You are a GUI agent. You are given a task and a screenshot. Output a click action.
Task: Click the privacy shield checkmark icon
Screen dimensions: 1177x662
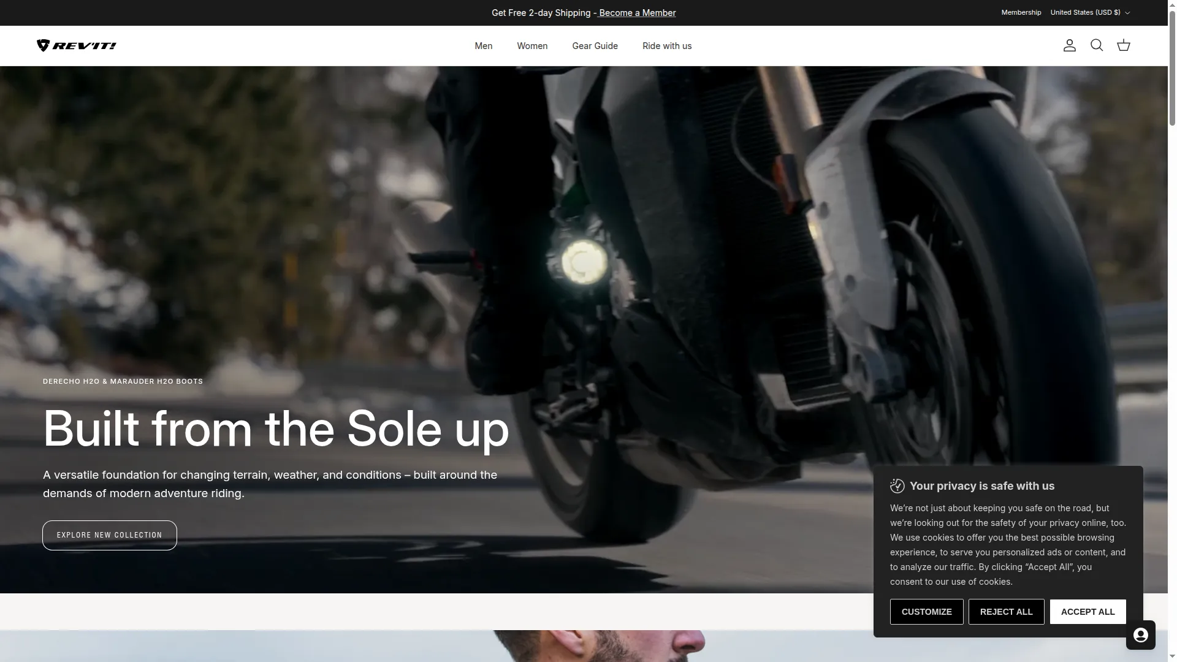click(x=897, y=486)
